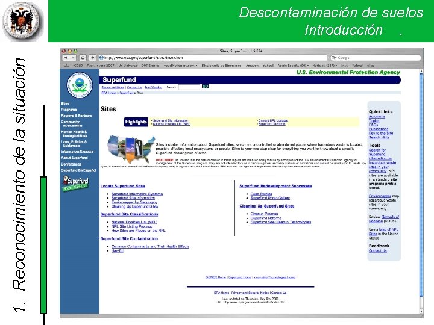Image resolution: width=434 pixels, height=325 pixels.
Task: Open Superfund Photo Gallery link
Action: tap(270, 198)
